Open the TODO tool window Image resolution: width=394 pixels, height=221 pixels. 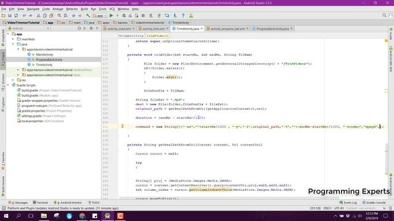click(x=94, y=203)
